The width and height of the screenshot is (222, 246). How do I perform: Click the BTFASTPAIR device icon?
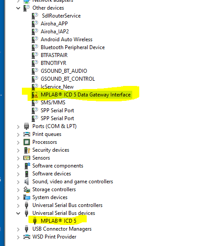point(35,55)
